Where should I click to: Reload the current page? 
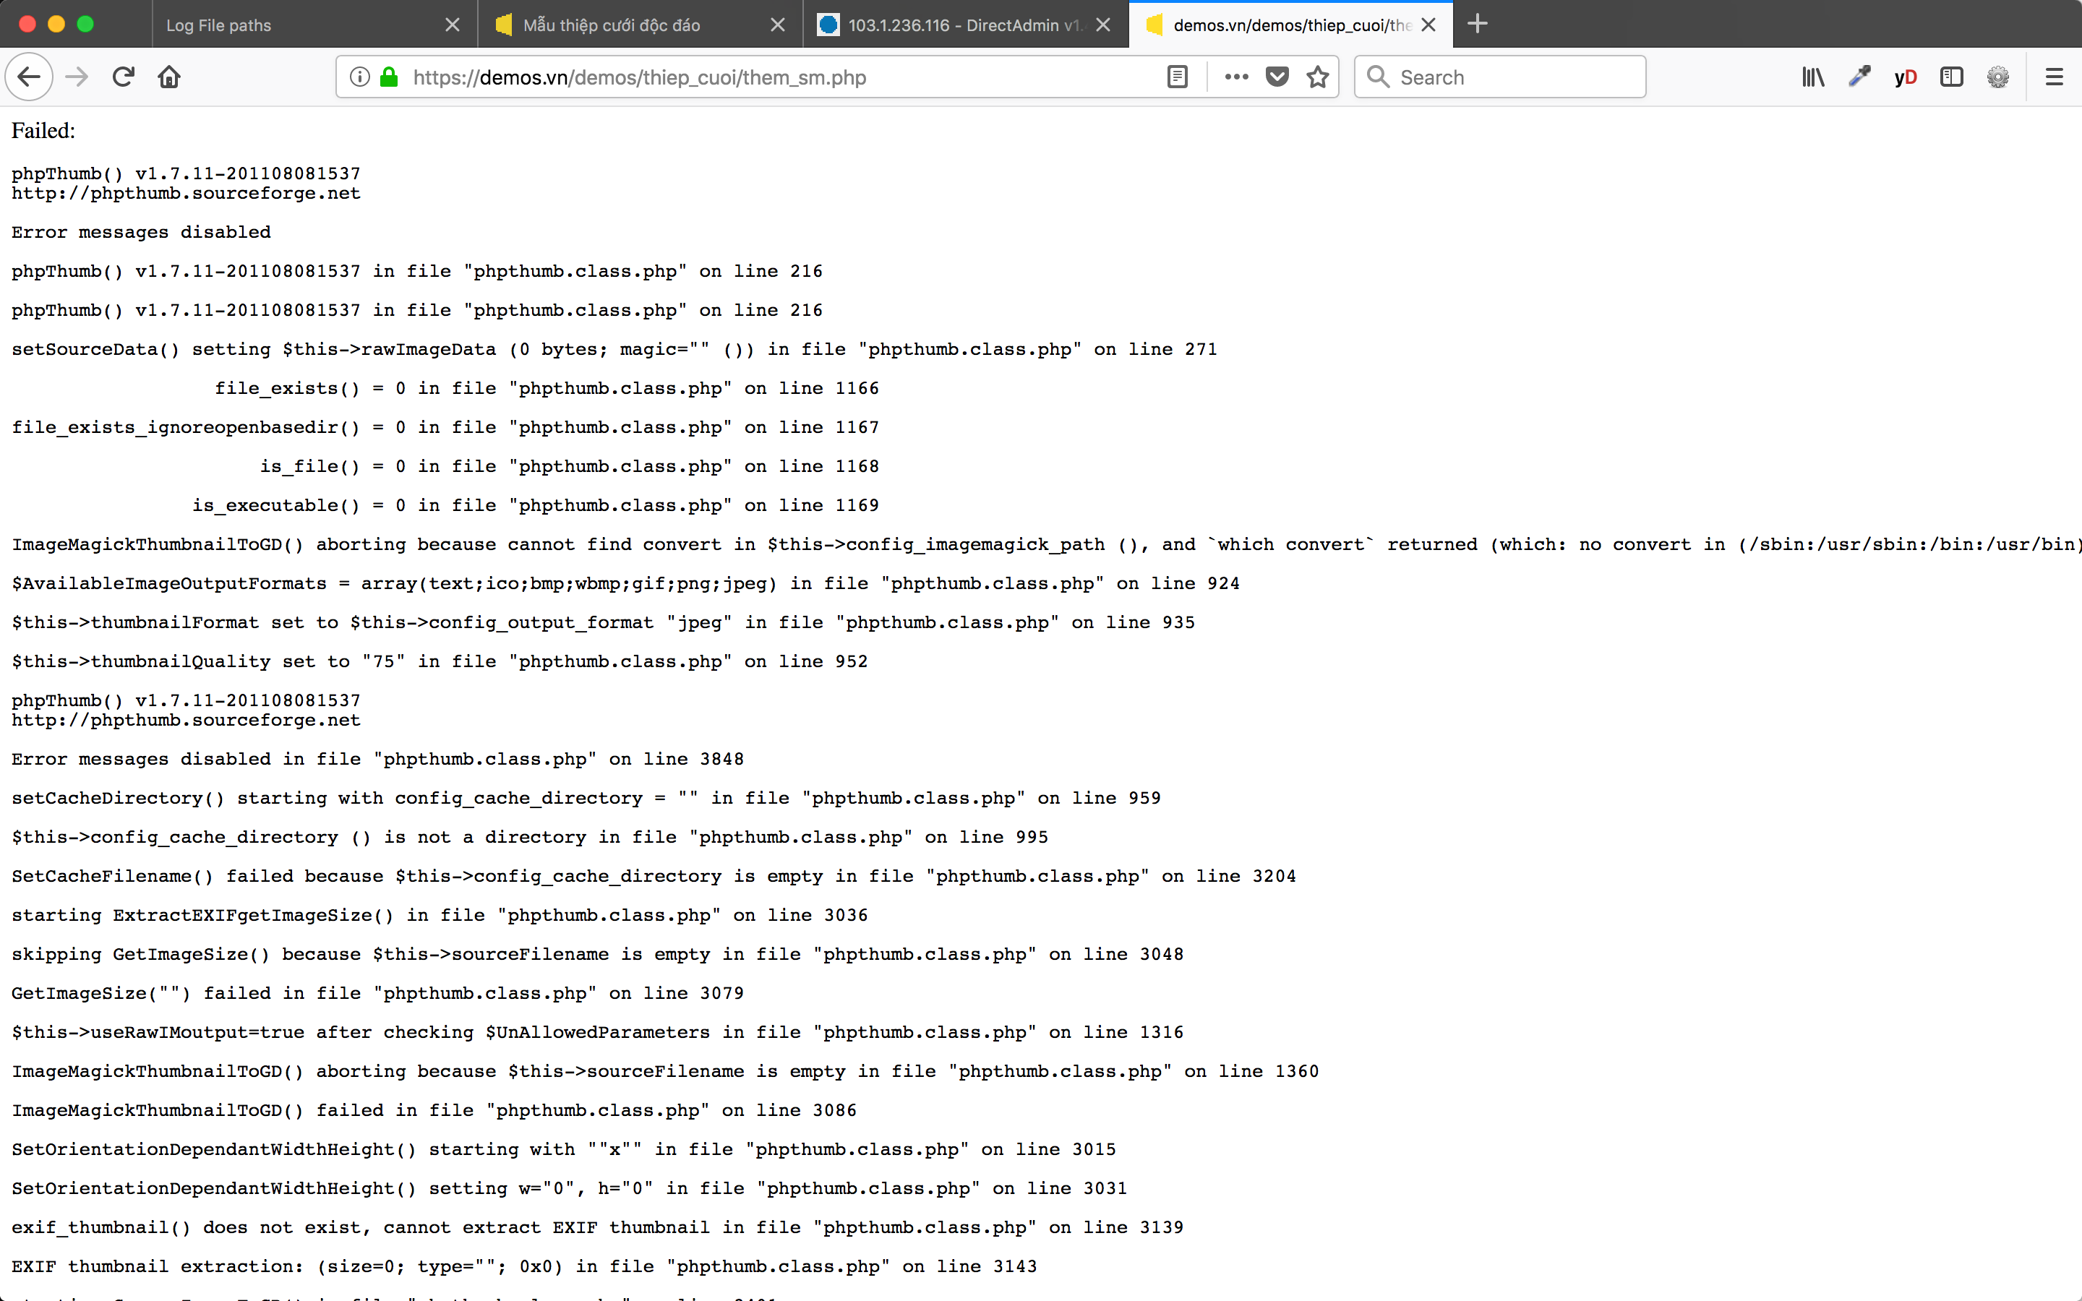pos(123,77)
